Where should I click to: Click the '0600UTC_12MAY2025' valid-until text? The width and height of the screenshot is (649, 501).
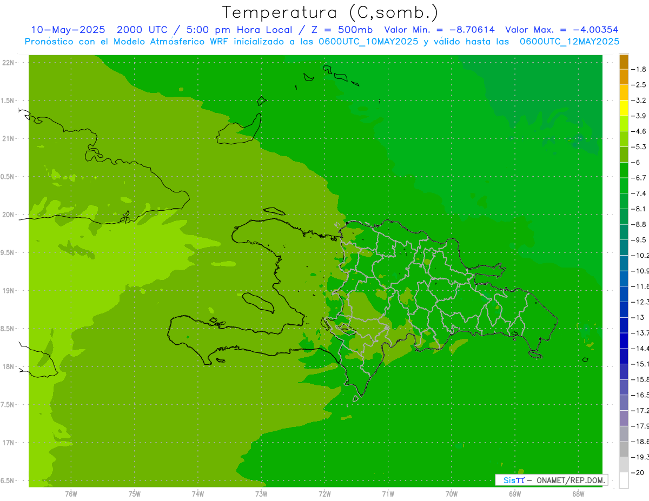tap(569, 41)
